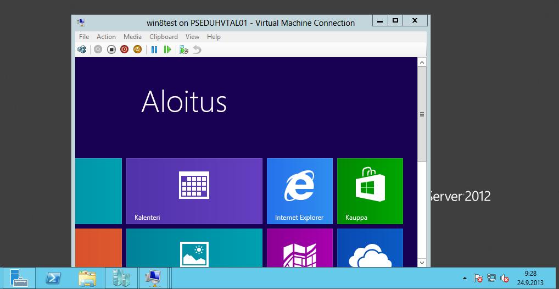This screenshot has height=289, width=559.
Task: Launch the Internet Explorer tile
Action: click(x=300, y=191)
